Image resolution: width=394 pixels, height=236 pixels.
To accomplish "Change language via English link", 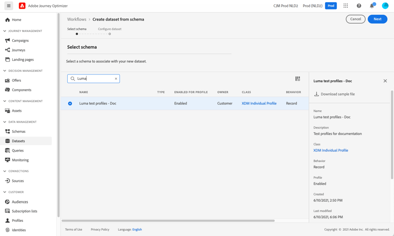I will pos(137,230).
